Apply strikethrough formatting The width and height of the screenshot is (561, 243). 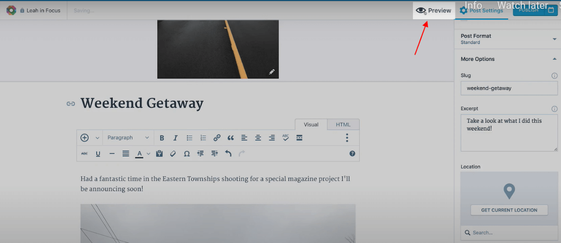[85, 154]
